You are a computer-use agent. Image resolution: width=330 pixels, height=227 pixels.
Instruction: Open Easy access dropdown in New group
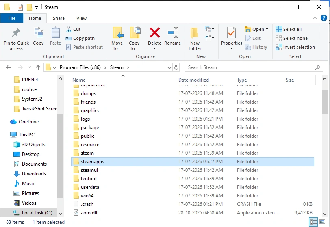tap(210, 38)
